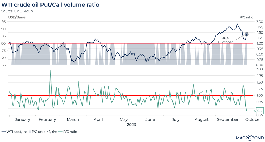The image size is (265, 142).
Task: Select the September label on time axis
Action: [x=228, y=119]
